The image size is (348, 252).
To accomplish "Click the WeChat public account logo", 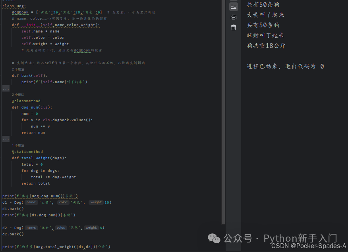I will point(214,239).
